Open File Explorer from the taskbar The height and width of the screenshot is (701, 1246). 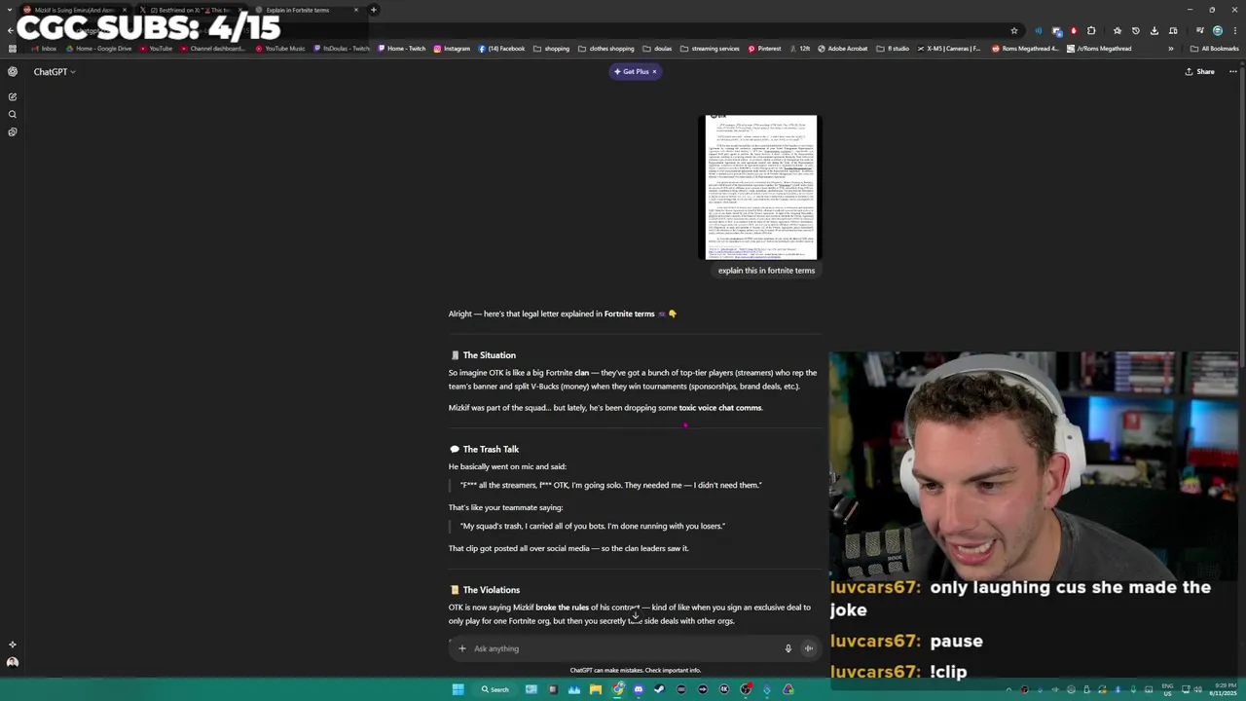[x=596, y=689]
